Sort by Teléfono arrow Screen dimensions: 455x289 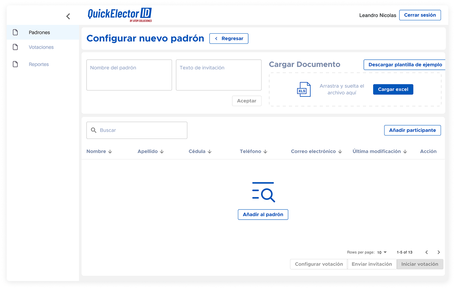pos(265,152)
